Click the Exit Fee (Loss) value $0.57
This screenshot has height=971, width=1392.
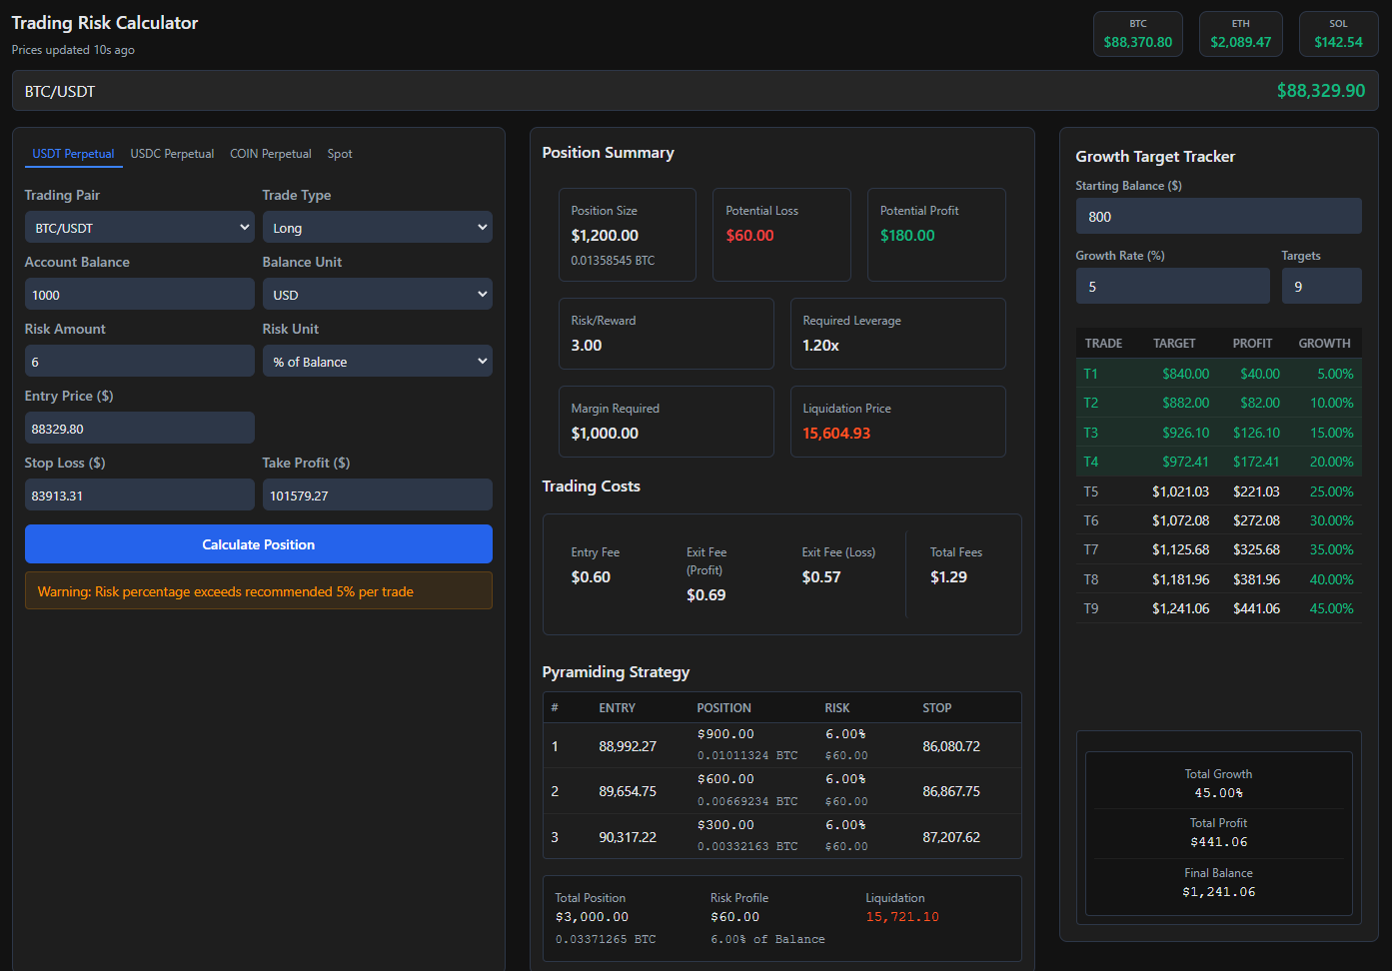(821, 577)
